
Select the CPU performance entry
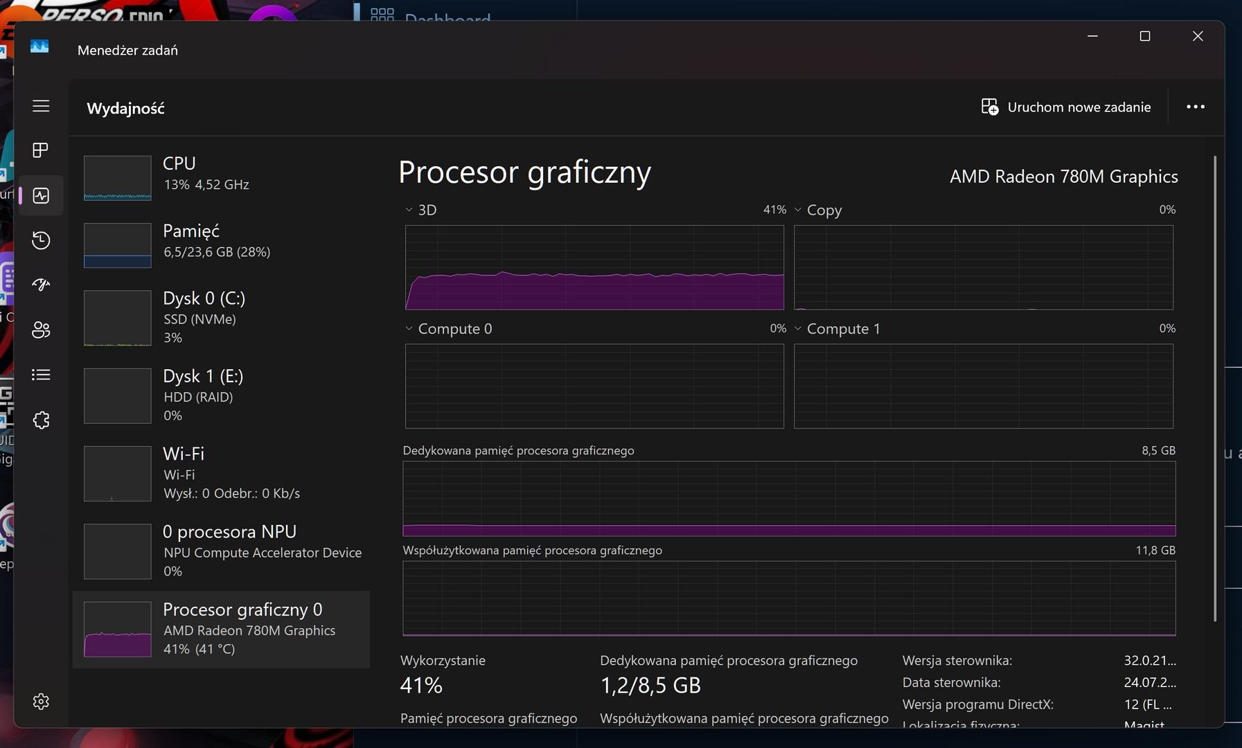click(x=221, y=177)
